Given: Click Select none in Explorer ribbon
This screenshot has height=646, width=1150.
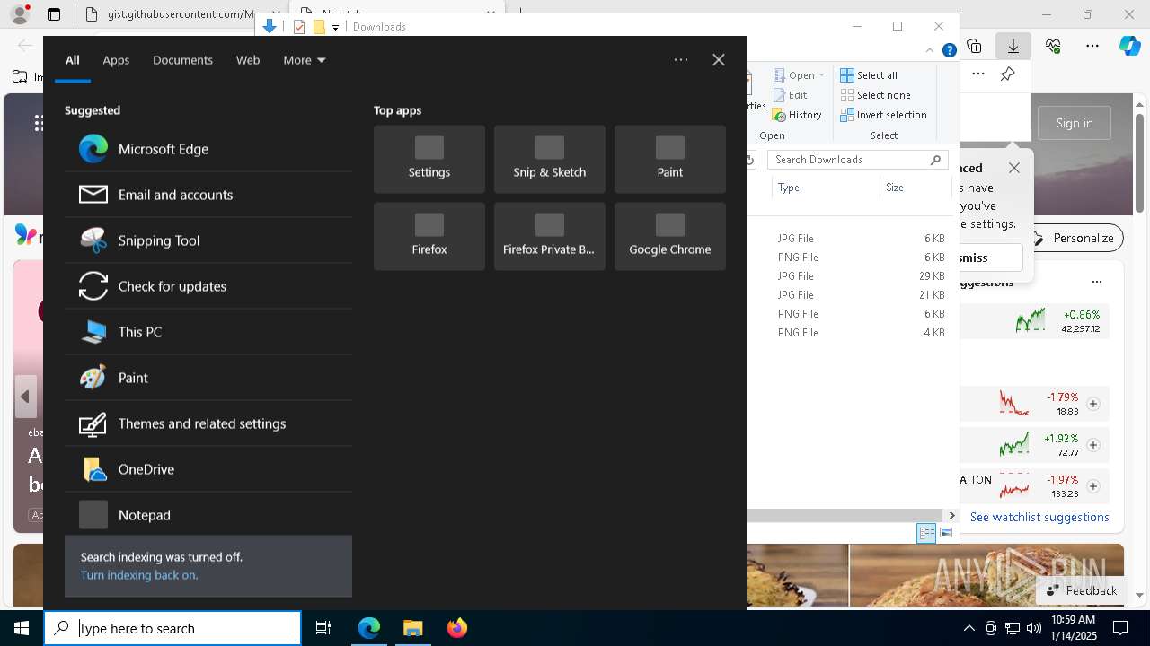Looking at the screenshot, I should pyautogui.click(x=875, y=95).
